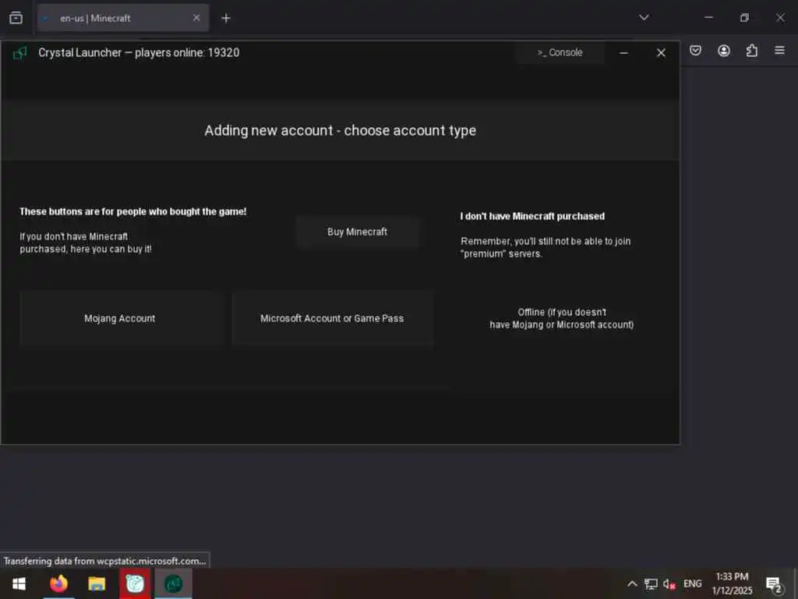
Task: Open a new browser tab
Action: pyautogui.click(x=226, y=19)
